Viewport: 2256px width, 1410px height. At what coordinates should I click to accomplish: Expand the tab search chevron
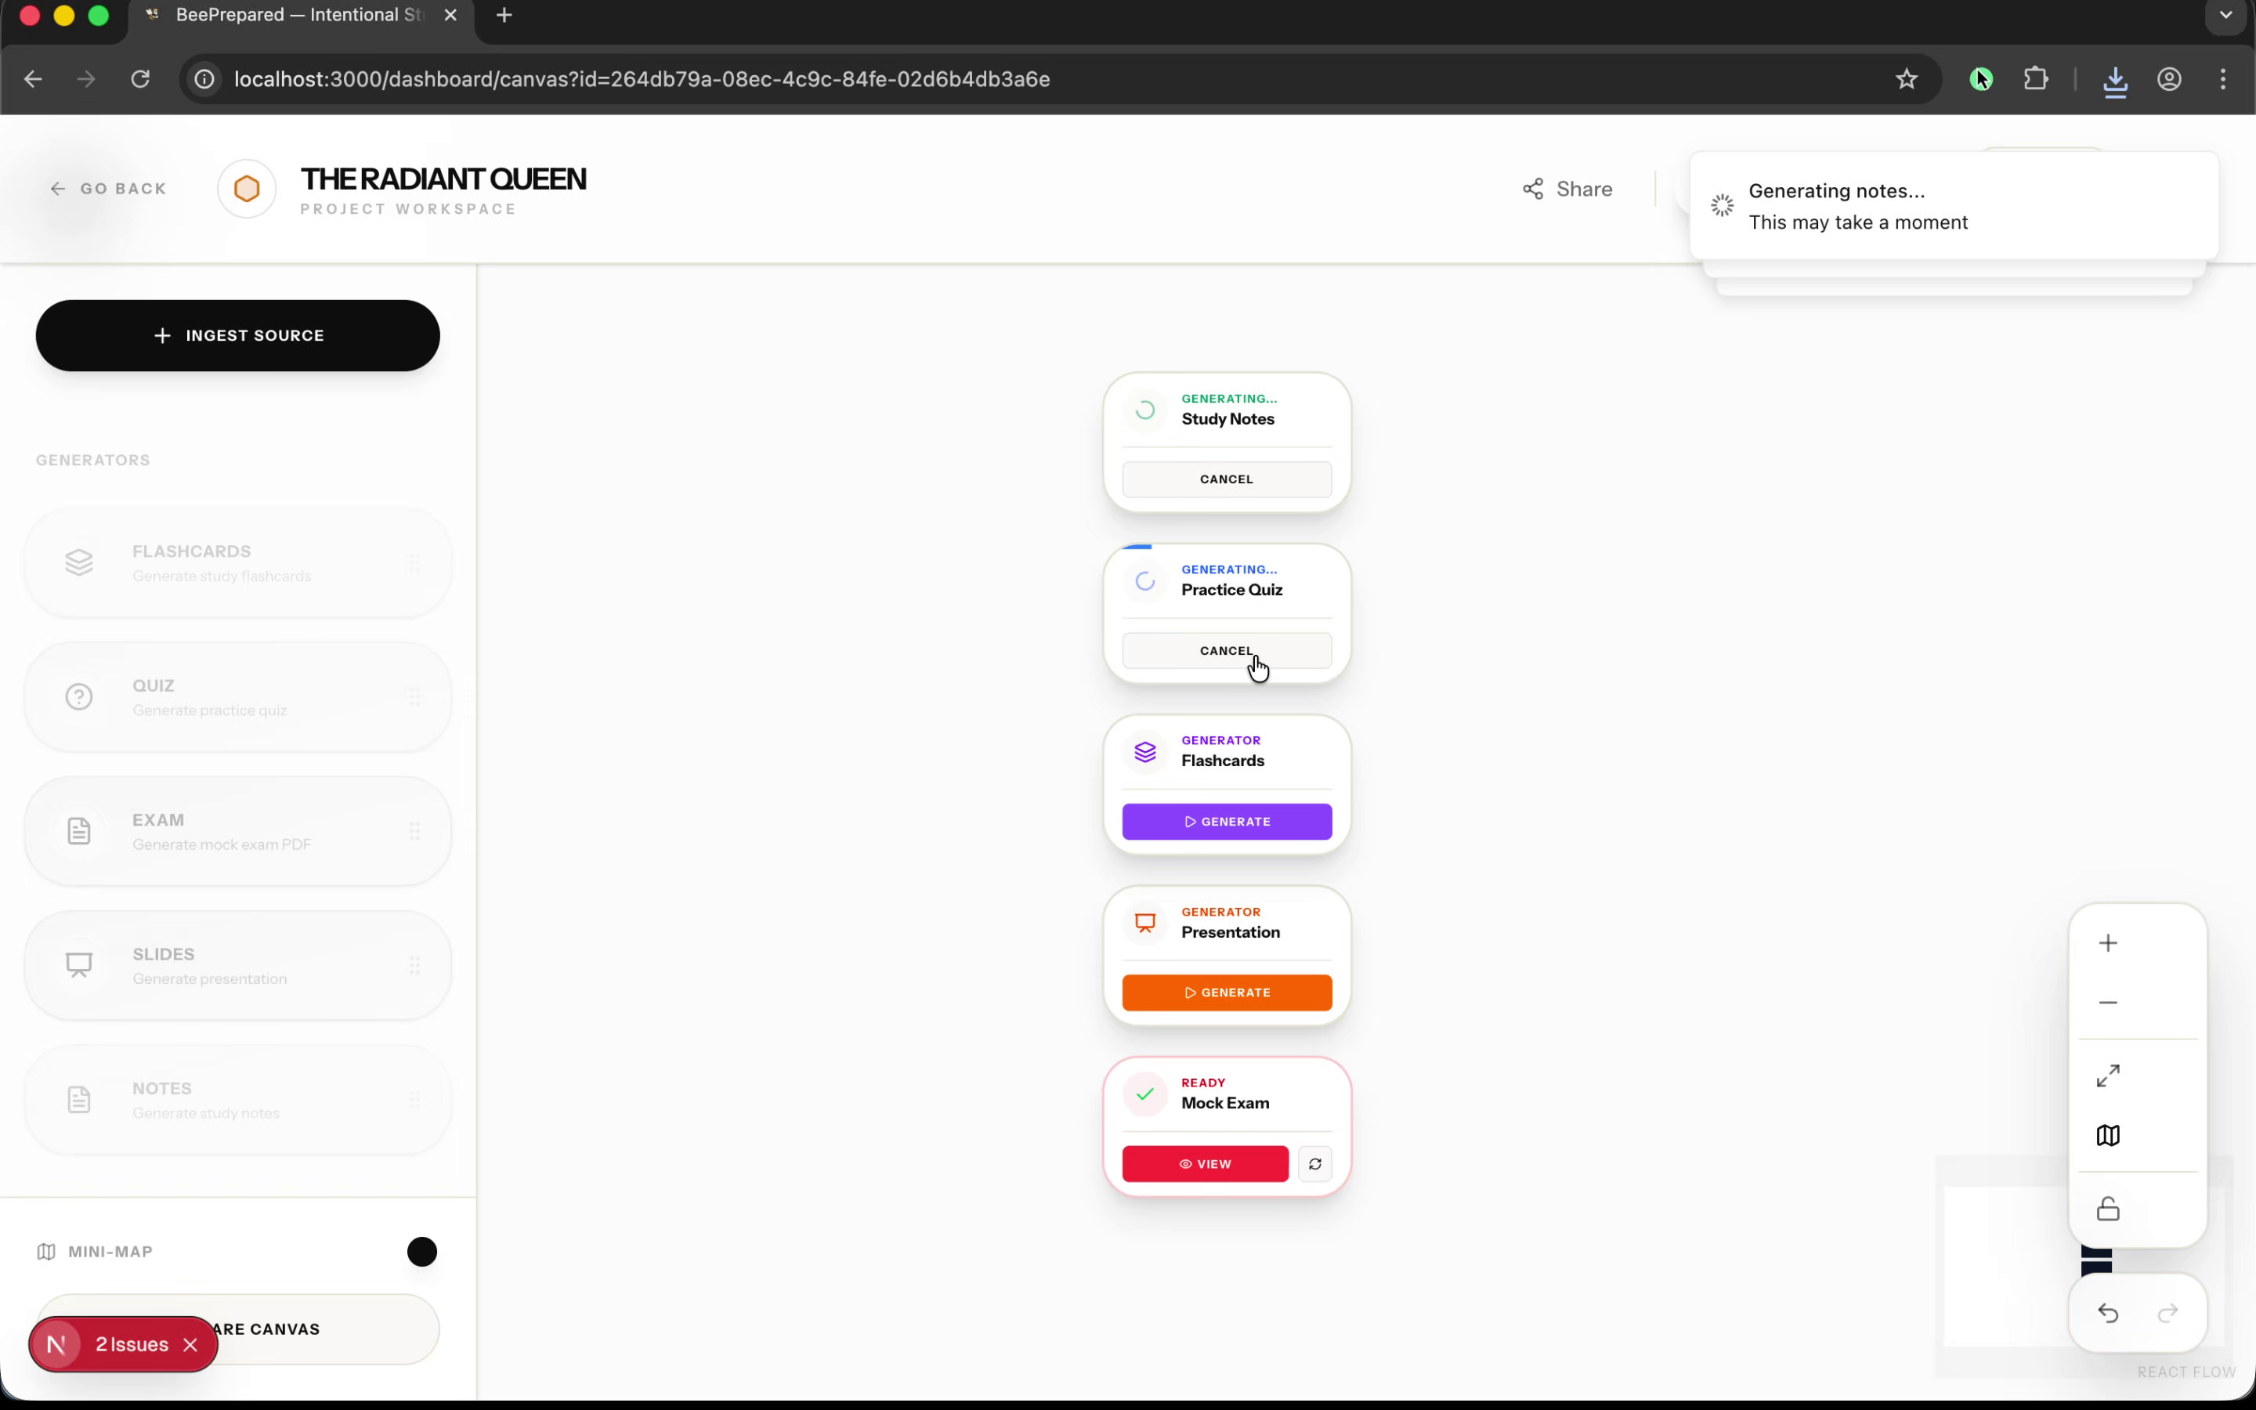click(x=2225, y=16)
